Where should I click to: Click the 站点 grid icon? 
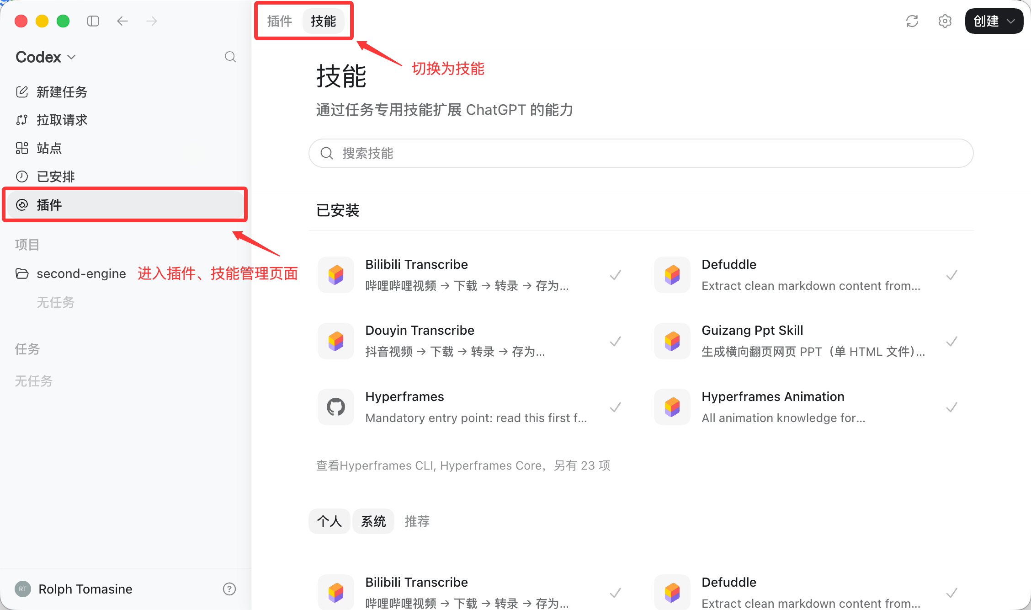[x=22, y=148]
